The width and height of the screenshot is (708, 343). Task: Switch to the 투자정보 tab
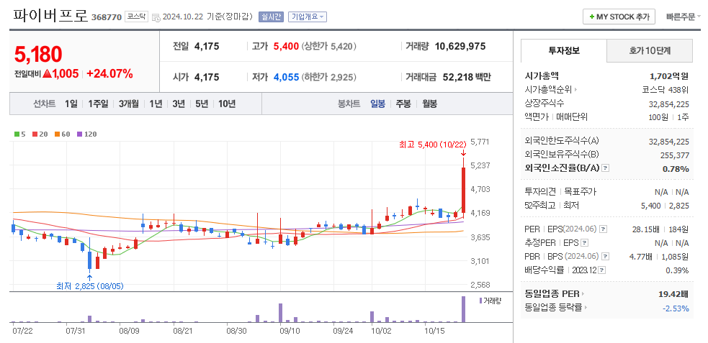coord(563,50)
